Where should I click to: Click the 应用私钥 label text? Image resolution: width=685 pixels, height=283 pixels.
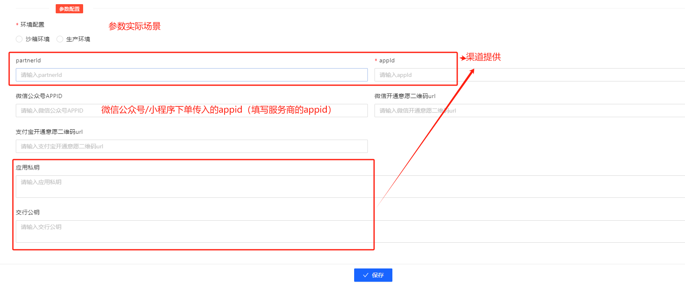(28, 167)
